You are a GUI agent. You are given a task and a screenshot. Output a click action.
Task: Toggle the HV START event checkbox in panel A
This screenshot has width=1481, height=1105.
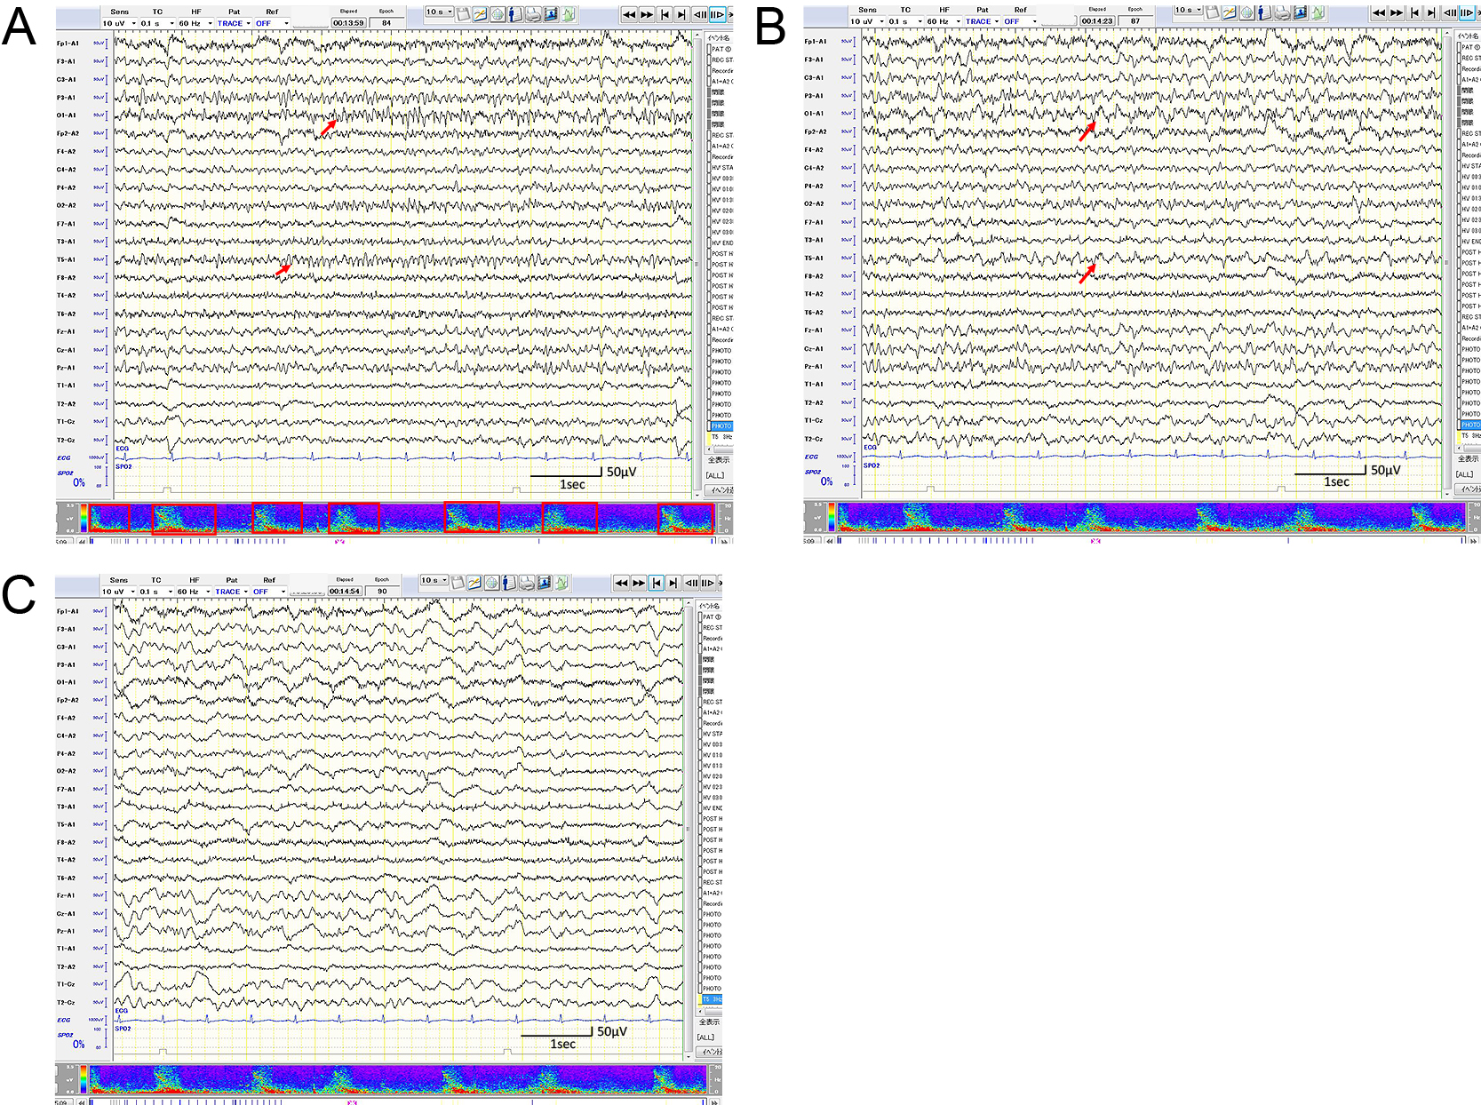(x=710, y=167)
